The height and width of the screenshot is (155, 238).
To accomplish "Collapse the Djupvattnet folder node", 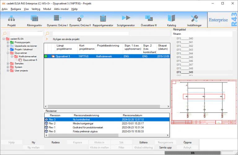I will 8,53.
